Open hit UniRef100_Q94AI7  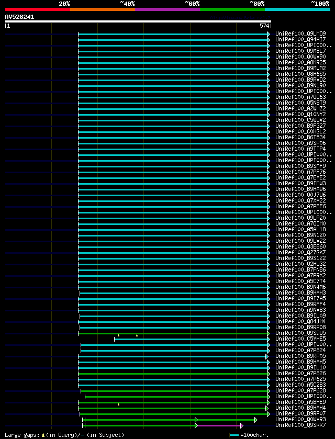(300, 39)
